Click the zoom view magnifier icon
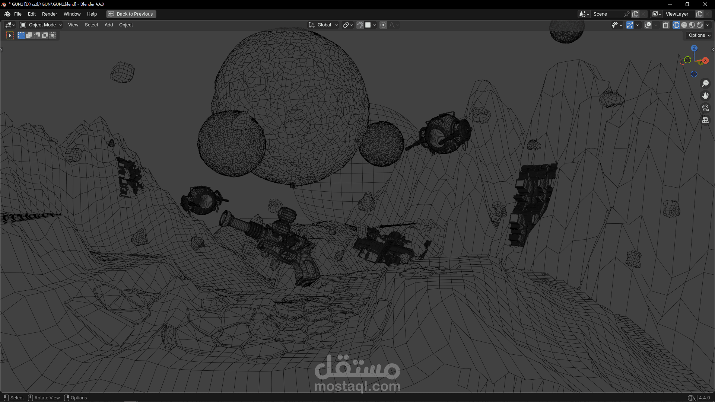 coord(705,83)
